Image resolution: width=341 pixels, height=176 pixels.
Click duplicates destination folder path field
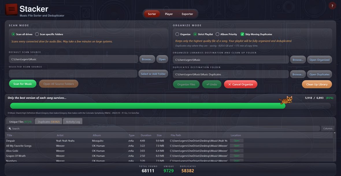pos(231,74)
